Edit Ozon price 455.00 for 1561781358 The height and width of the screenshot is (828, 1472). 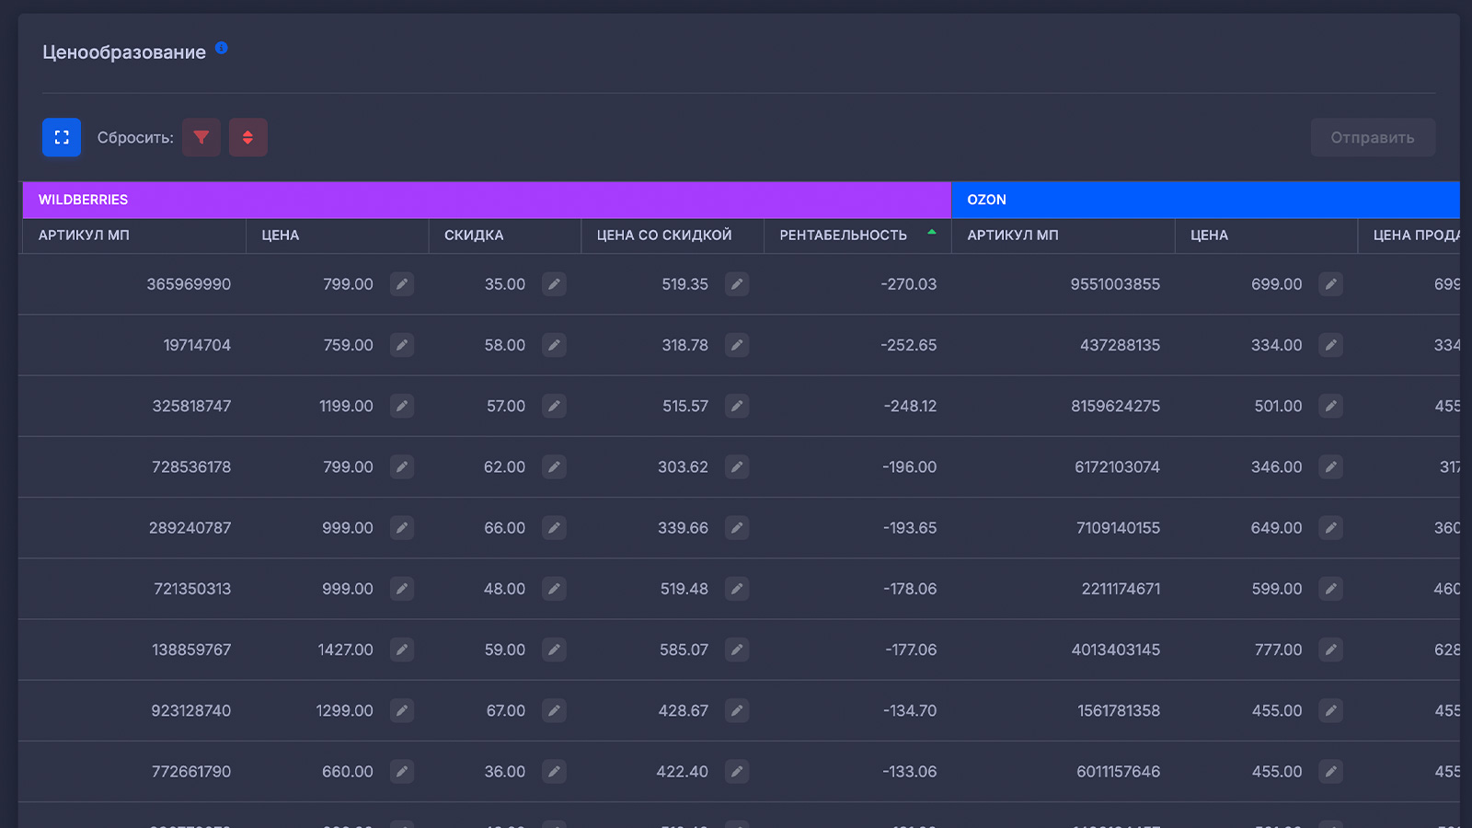1331,710
